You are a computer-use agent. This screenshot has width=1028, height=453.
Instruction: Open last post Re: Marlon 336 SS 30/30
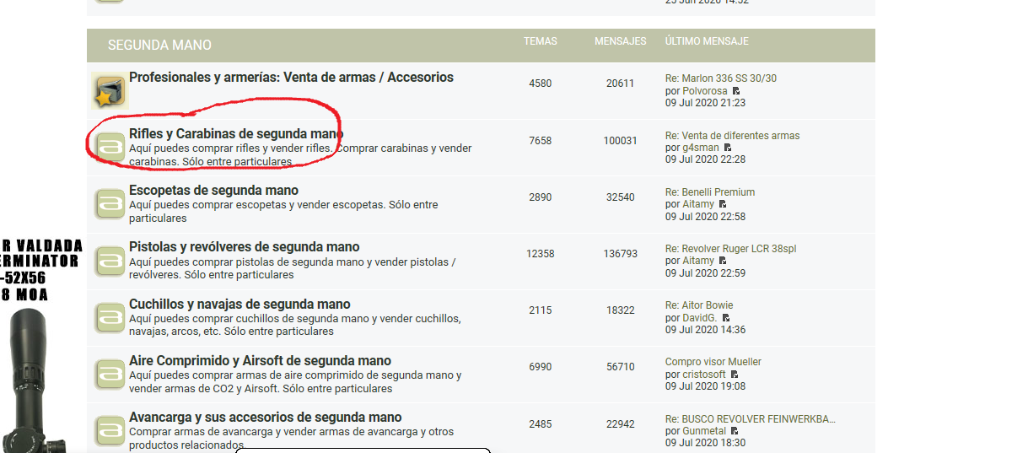720,78
